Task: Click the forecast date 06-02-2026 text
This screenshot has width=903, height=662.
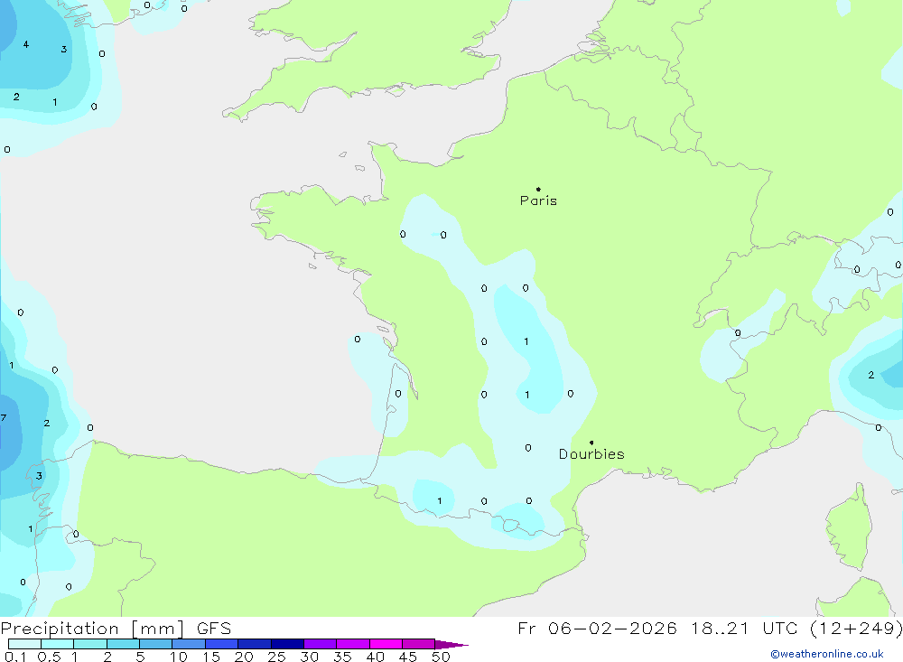Action: [x=612, y=628]
